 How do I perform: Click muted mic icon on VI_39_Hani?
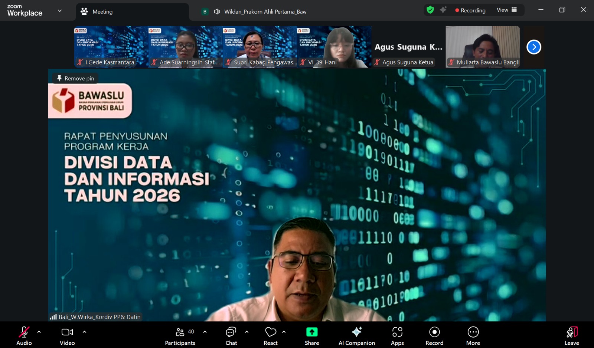coord(303,62)
